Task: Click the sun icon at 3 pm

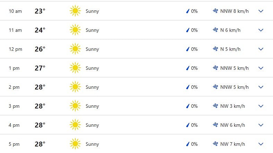Action: pos(75,106)
